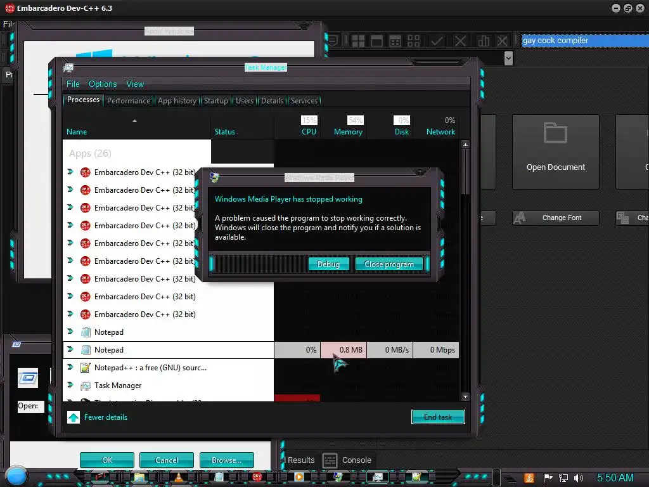Click the Open Document tile
Viewport: 649px width, 487px height.
(555, 152)
